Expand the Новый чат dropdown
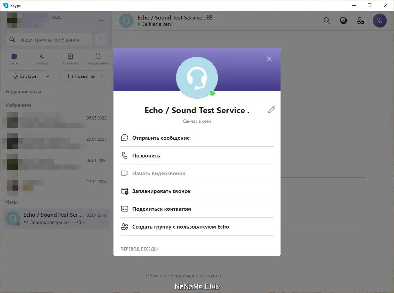Viewport: 394px width, 293px height. coord(84,76)
